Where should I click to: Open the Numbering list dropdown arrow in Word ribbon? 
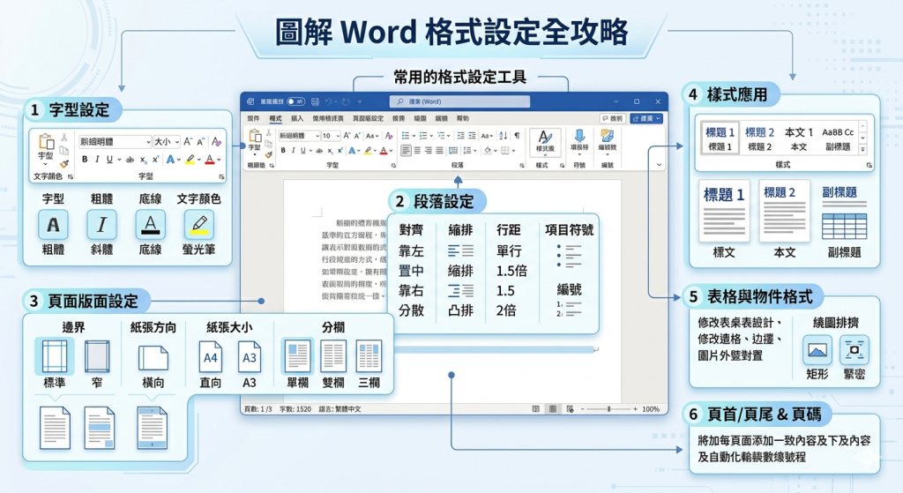coord(431,136)
